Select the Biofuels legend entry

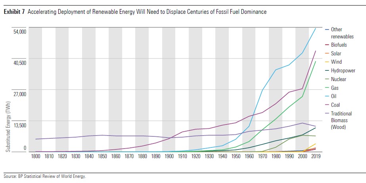pyautogui.click(x=339, y=45)
